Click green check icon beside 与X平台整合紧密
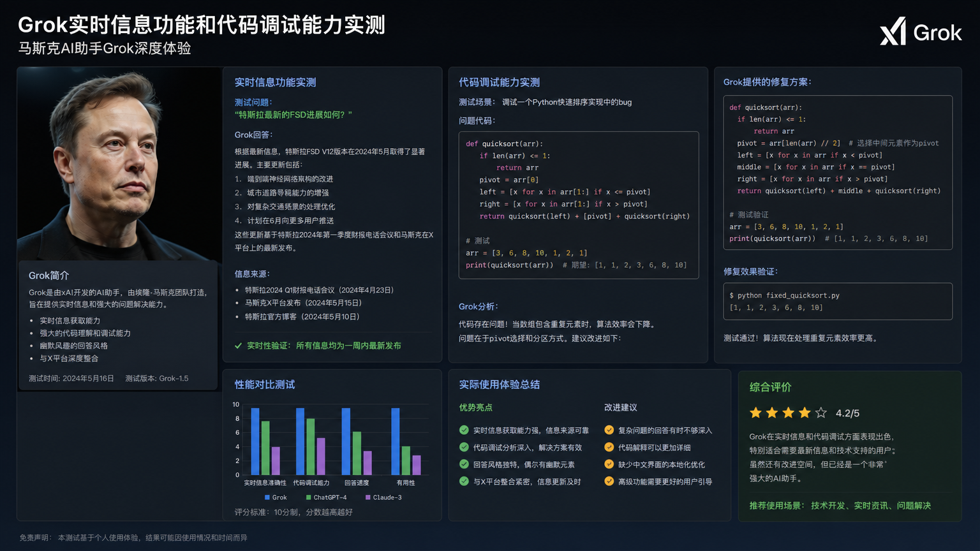The width and height of the screenshot is (980, 551). (464, 481)
